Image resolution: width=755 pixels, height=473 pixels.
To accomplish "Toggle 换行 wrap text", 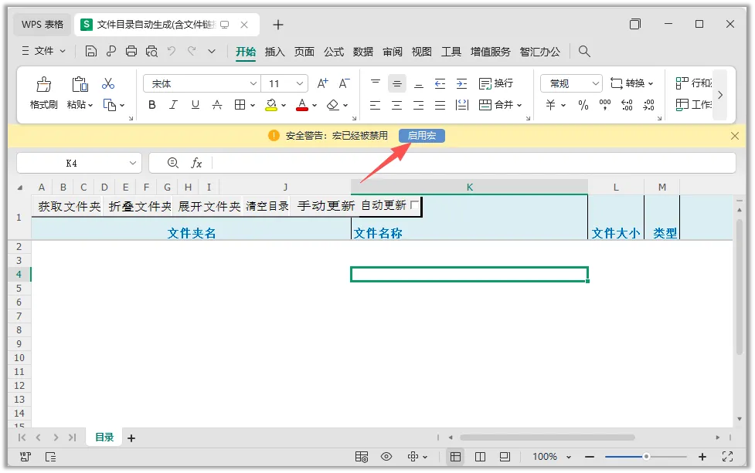I will tap(496, 83).
